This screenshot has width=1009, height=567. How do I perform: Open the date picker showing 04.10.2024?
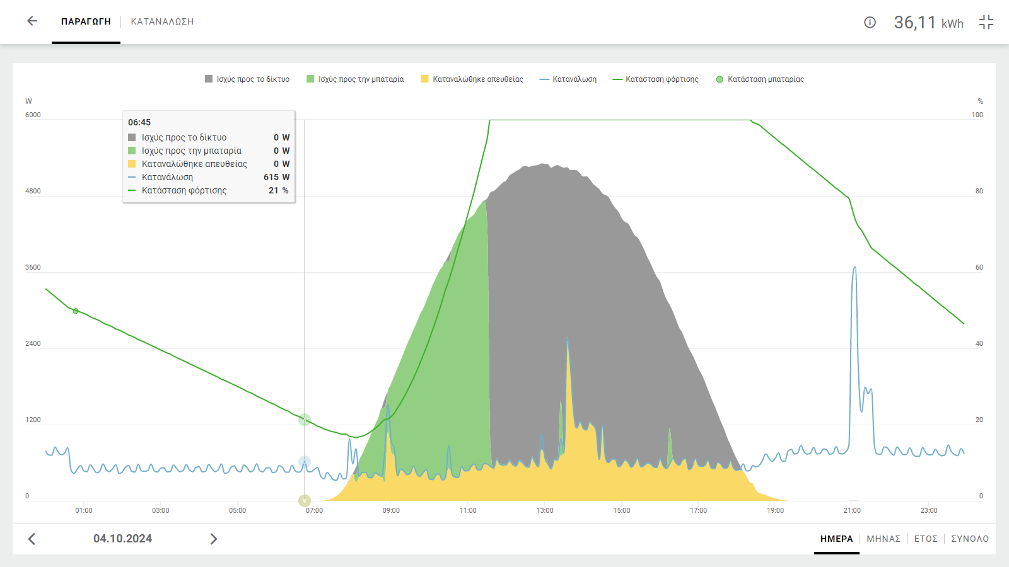(x=122, y=539)
